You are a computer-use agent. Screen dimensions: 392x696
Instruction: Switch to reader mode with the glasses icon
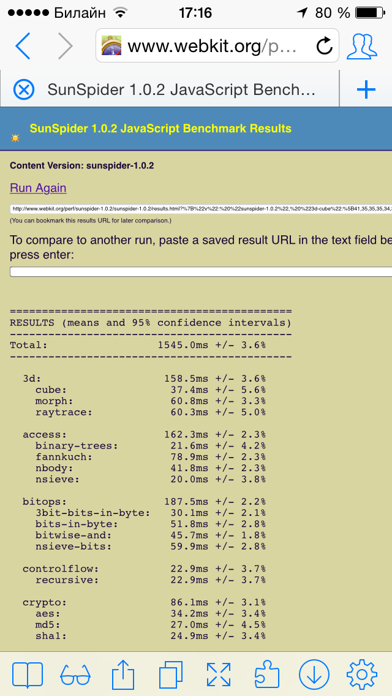(75, 676)
